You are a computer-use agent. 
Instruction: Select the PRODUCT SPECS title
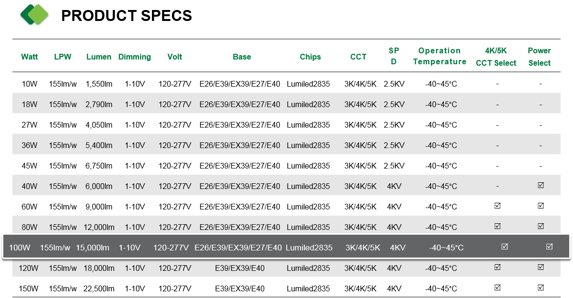coord(127,16)
